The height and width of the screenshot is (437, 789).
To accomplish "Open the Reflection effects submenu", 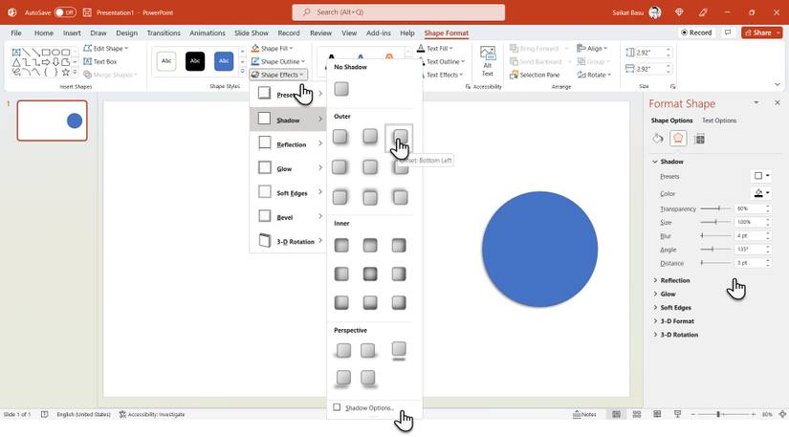I will coord(288,143).
